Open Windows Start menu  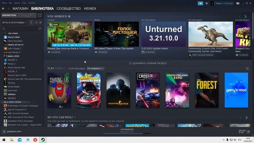pos(4,140)
